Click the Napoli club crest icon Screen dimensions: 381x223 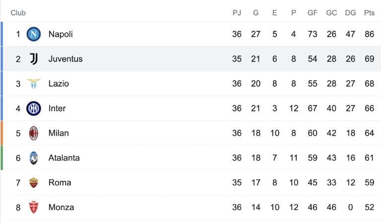[34, 34]
